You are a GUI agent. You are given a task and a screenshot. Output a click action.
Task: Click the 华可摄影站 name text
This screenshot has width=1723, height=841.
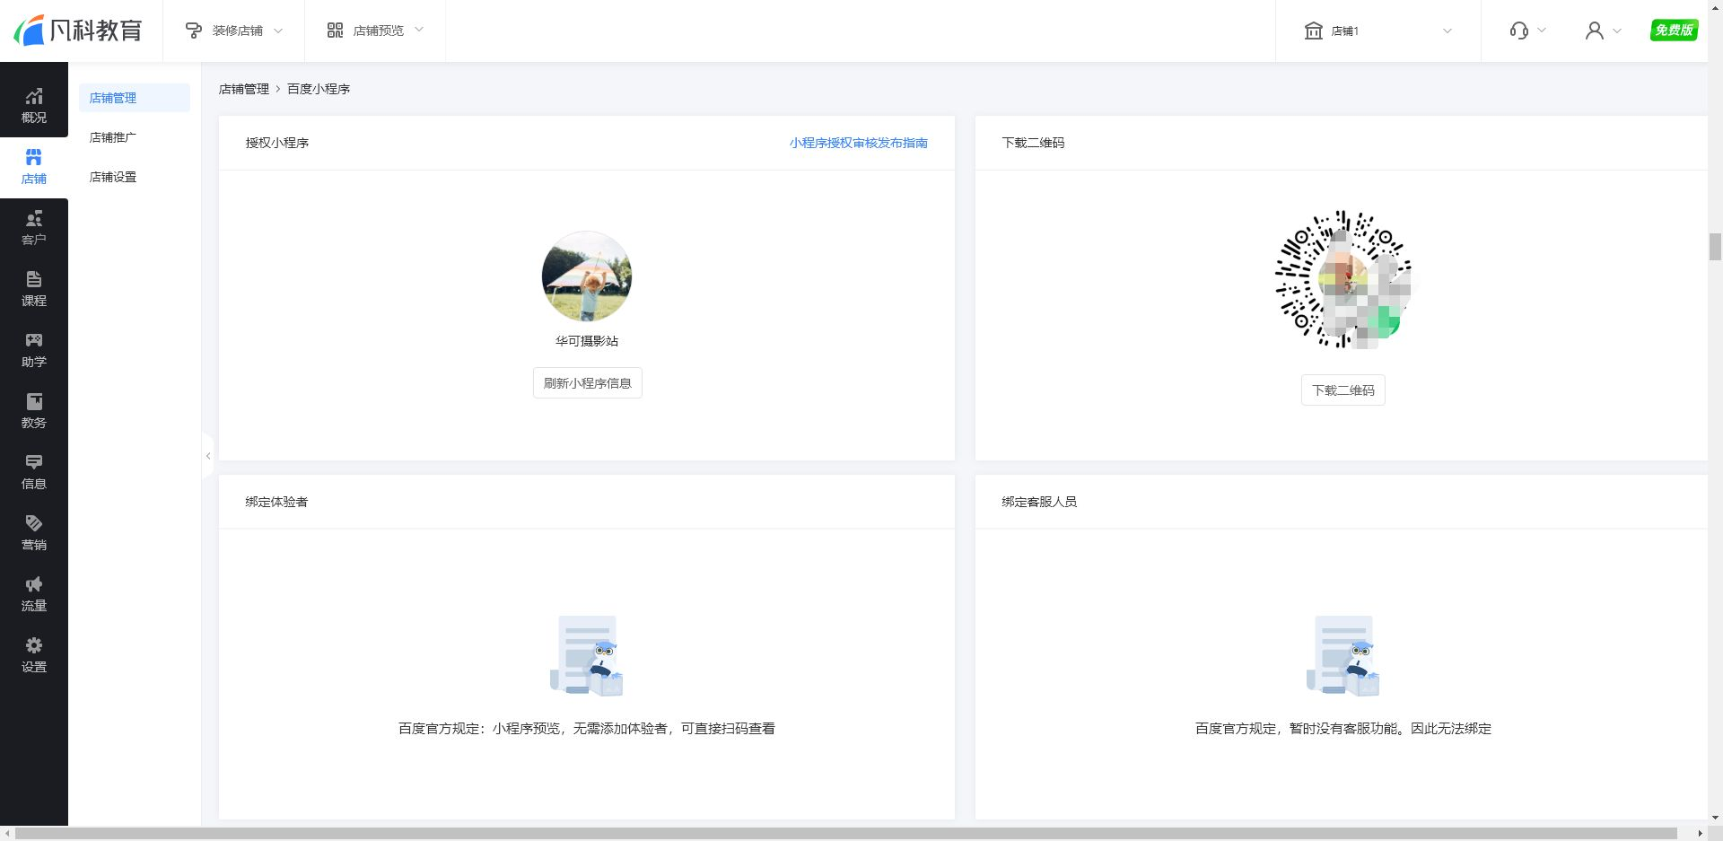[587, 341]
